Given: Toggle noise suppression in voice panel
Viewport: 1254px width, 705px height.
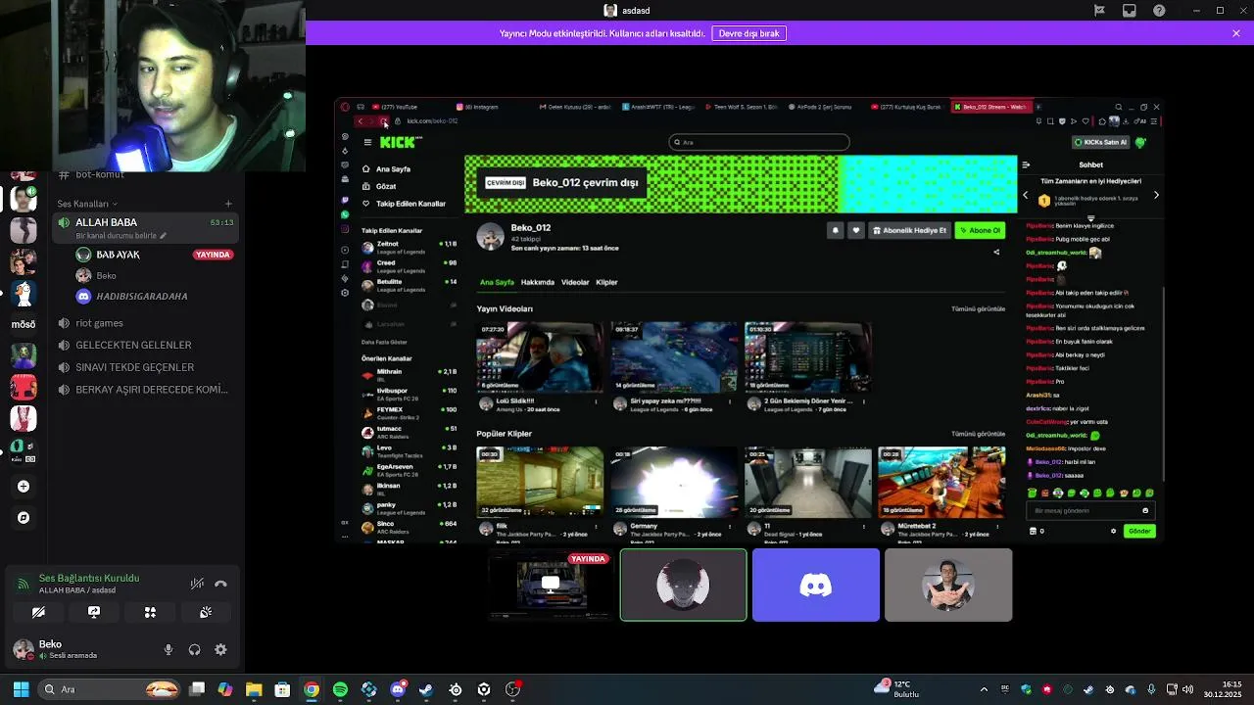Looking at the screenshot, I should coord(197,584).
